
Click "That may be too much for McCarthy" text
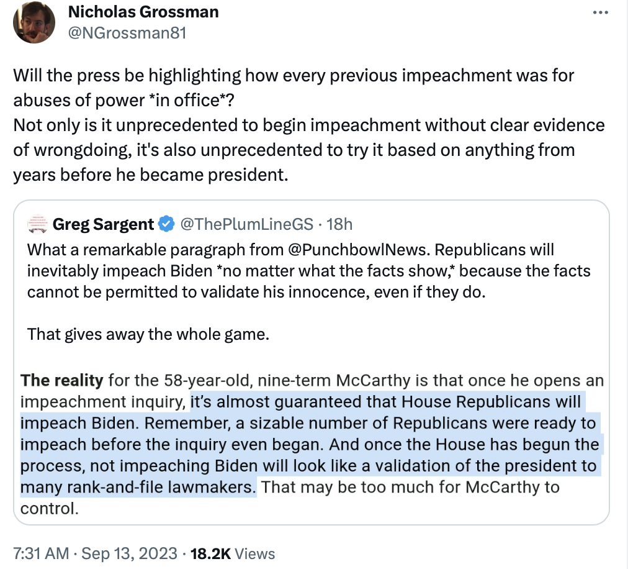click(x=410, y=487)
